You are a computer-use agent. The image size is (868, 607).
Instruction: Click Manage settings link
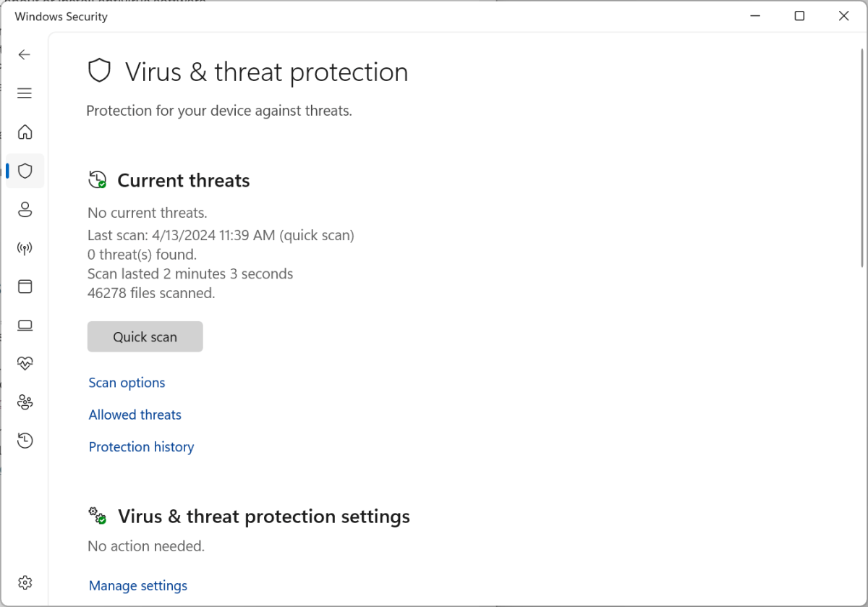137,585
